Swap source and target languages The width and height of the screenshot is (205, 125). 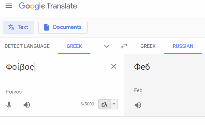124,46
